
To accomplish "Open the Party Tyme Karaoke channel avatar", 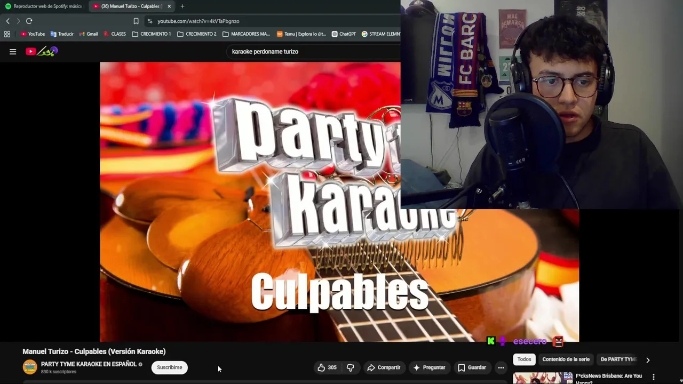I will (x=30, y=367).
